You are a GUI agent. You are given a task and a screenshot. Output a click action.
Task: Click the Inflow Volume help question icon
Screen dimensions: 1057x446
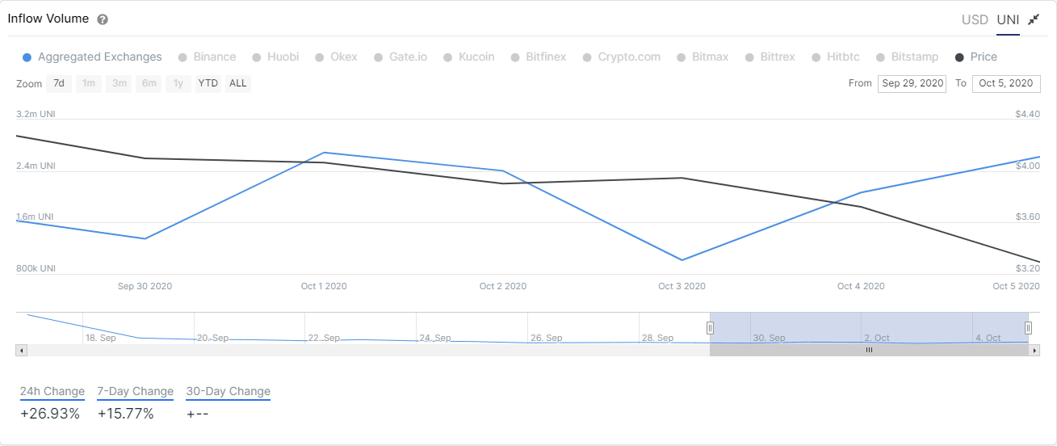[x=103, y=19]
